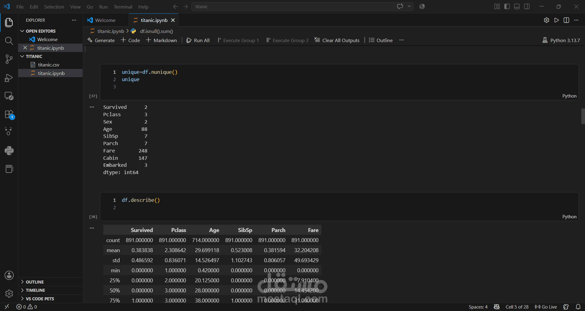The width and height of the screenshot is (585, 311).
Task: Open the Terminal menu
Action: pyautogui.click(x=123, y=7)
